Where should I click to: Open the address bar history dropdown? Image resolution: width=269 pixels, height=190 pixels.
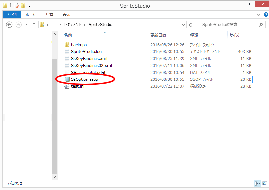[x=183, y=25]
